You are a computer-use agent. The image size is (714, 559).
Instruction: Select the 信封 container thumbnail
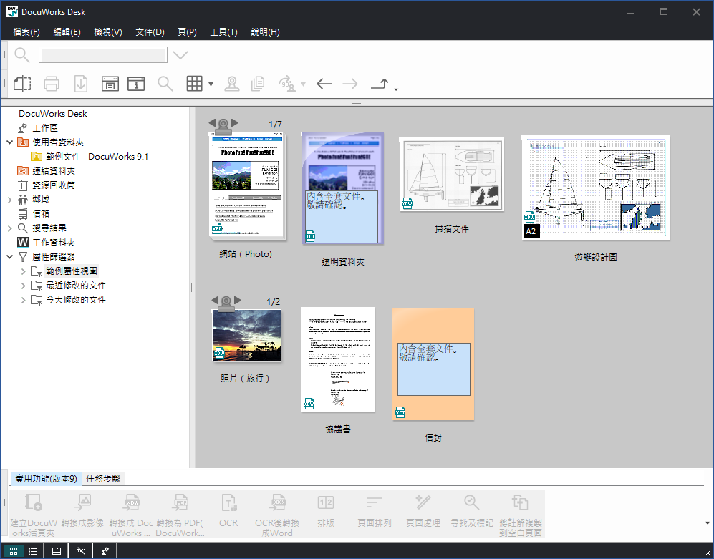point(433,364)
